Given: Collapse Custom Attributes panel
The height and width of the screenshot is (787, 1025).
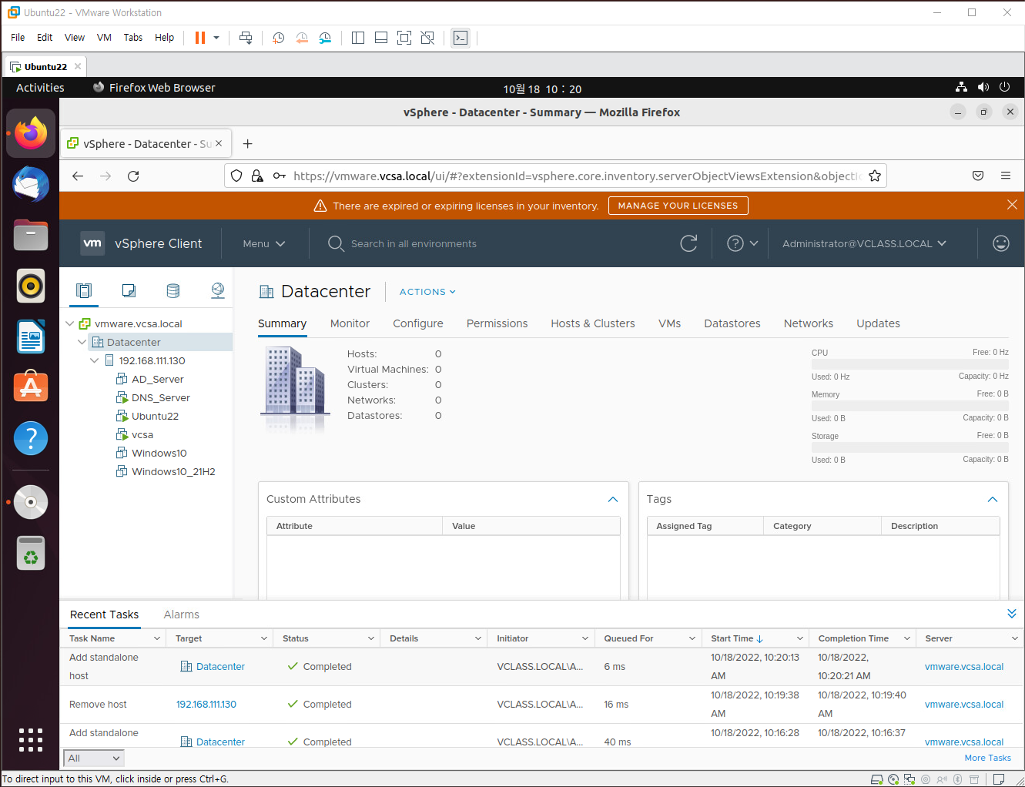Looking at the screenshot, I should pos(613,499).
